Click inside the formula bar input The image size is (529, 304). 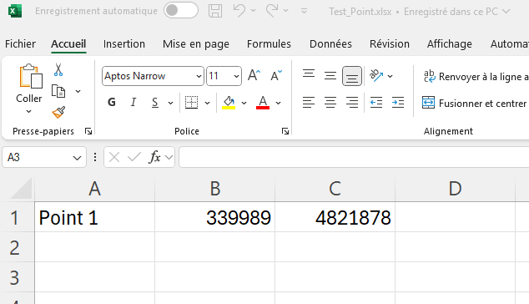click(354, 157)
